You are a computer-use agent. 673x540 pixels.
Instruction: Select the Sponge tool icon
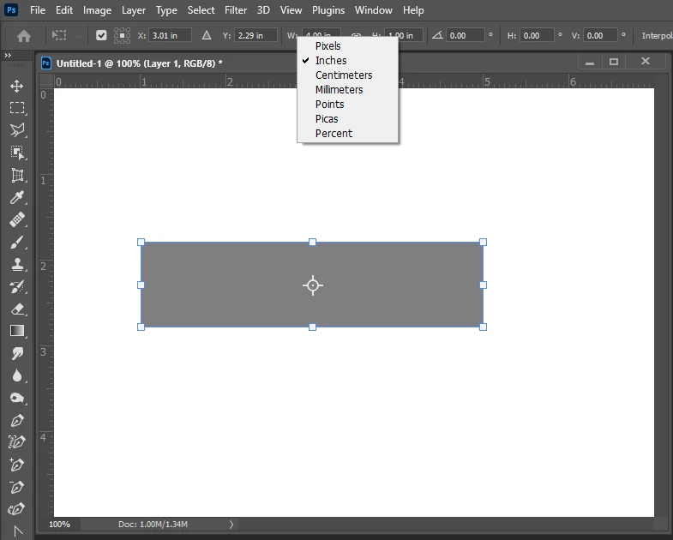point(17,398)
